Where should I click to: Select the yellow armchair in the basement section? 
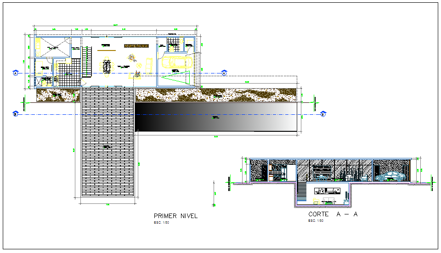tap(316, 201)
